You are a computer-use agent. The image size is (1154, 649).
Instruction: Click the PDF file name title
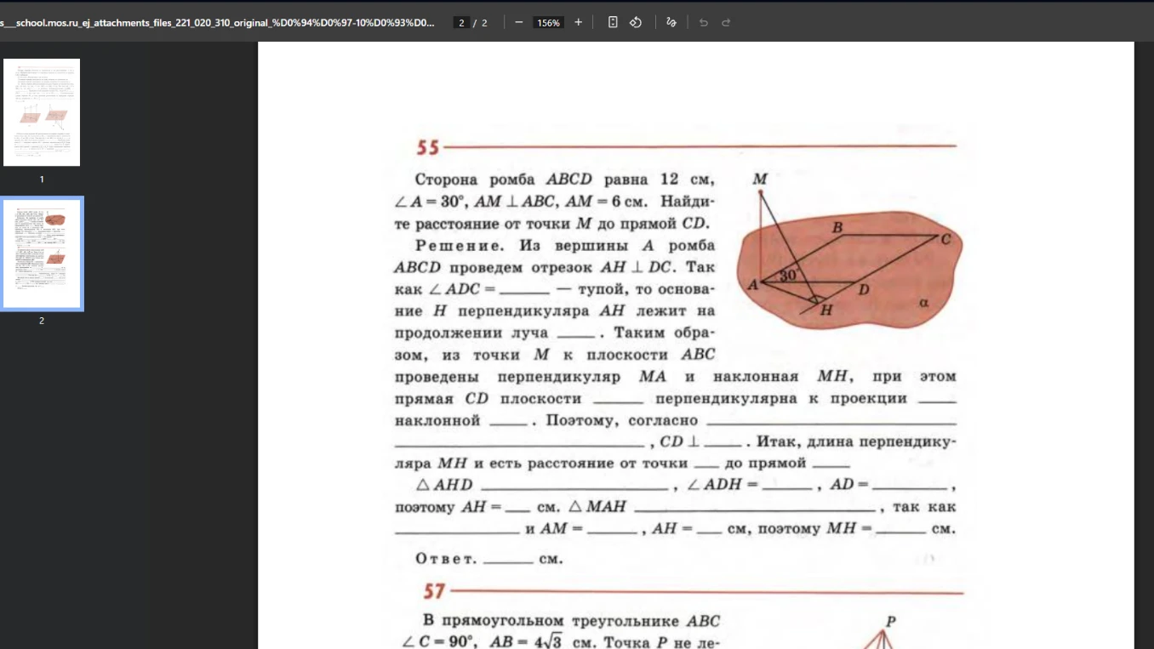[217, 23]
